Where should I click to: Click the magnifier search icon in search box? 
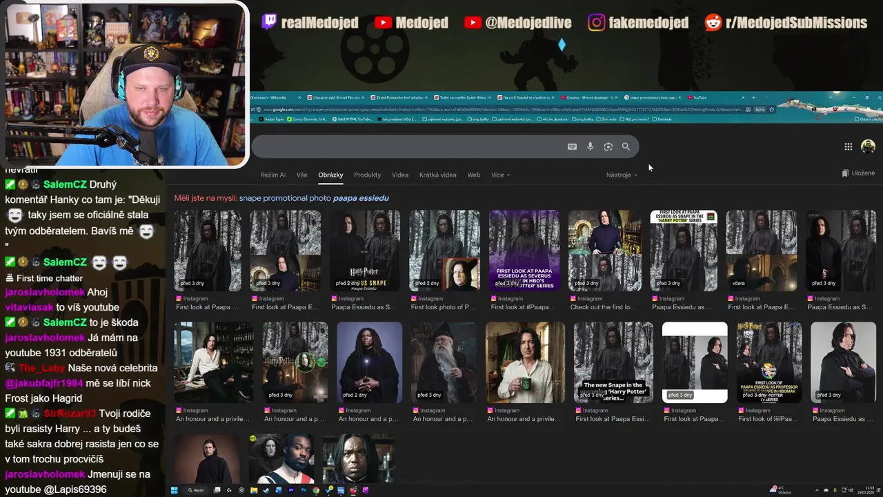pos(626,146)
